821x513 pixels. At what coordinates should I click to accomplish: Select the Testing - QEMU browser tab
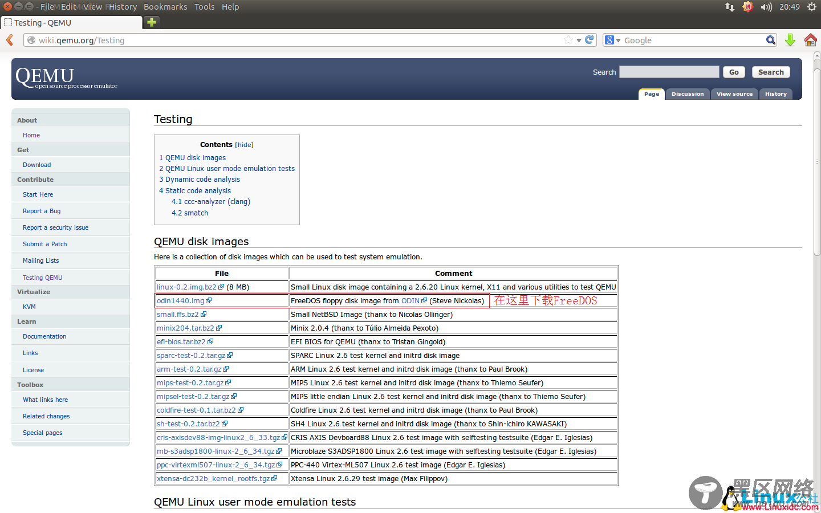71,23
